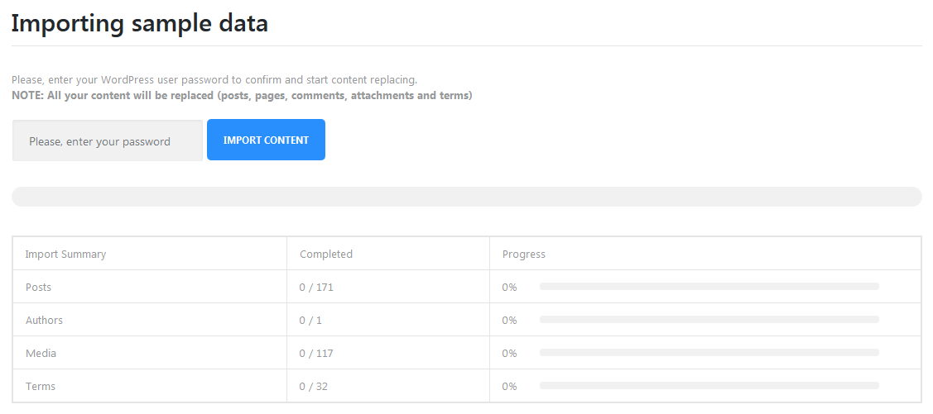Viewport: 933px width, 414px height.
Task: Click the Terms count 0 / 32
Action: tap(314, 387)
